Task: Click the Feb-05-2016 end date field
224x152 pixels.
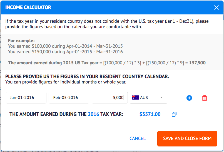Action: [x=69, y=98]
